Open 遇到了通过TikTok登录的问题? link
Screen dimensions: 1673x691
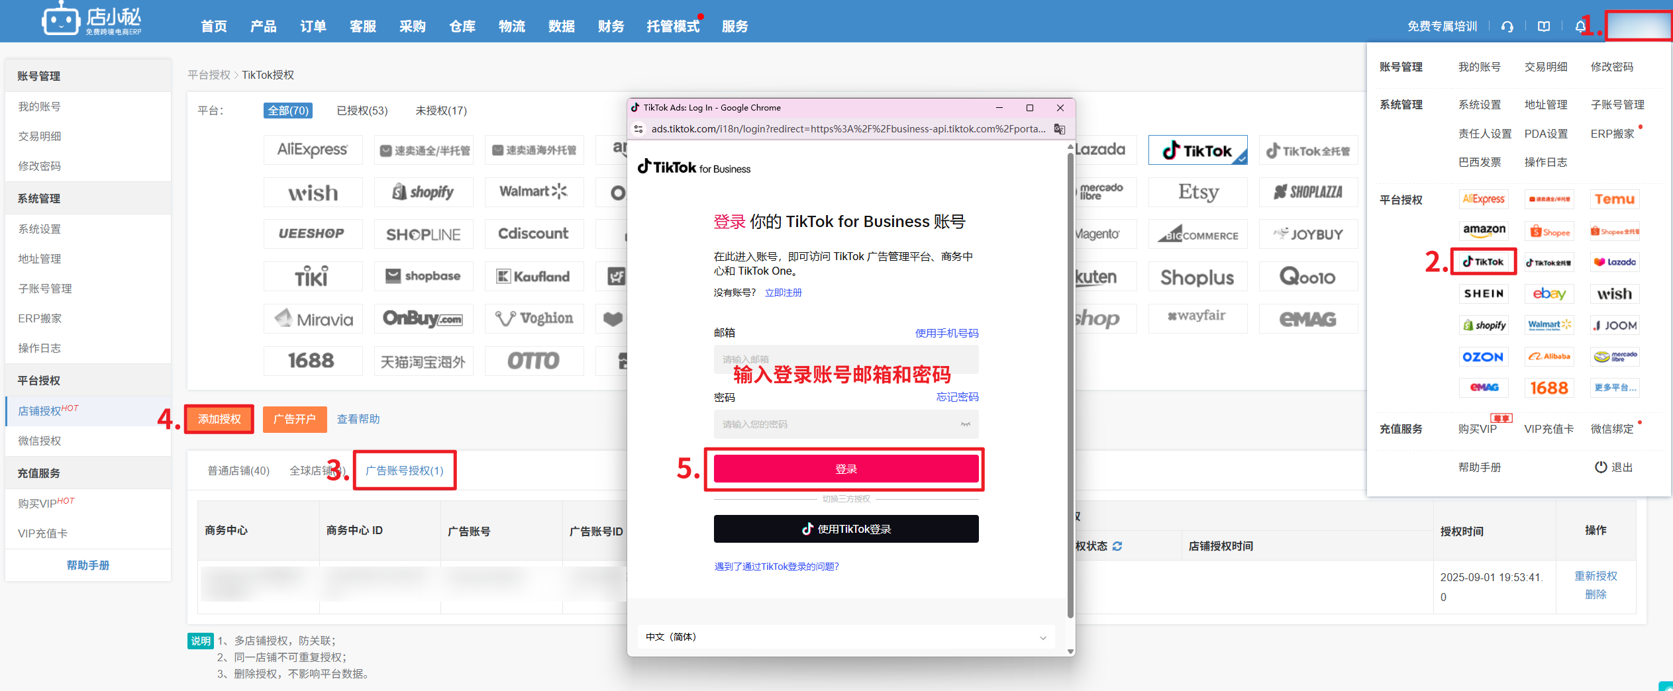pyautogui.click(x=777, y=567)
